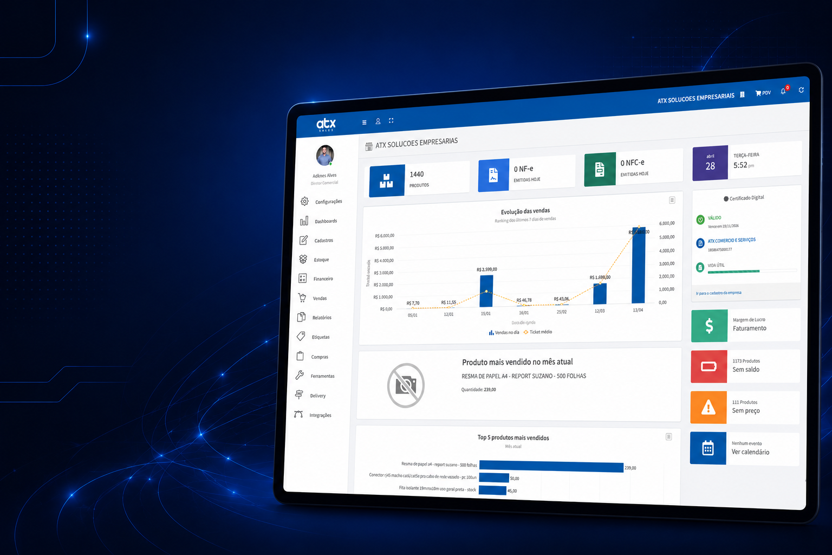Open the Dashboards menu item
The image size is (832, 555).
coord(319,221)
